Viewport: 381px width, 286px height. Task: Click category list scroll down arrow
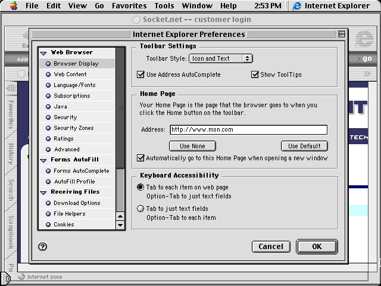(x=120, y=225)
